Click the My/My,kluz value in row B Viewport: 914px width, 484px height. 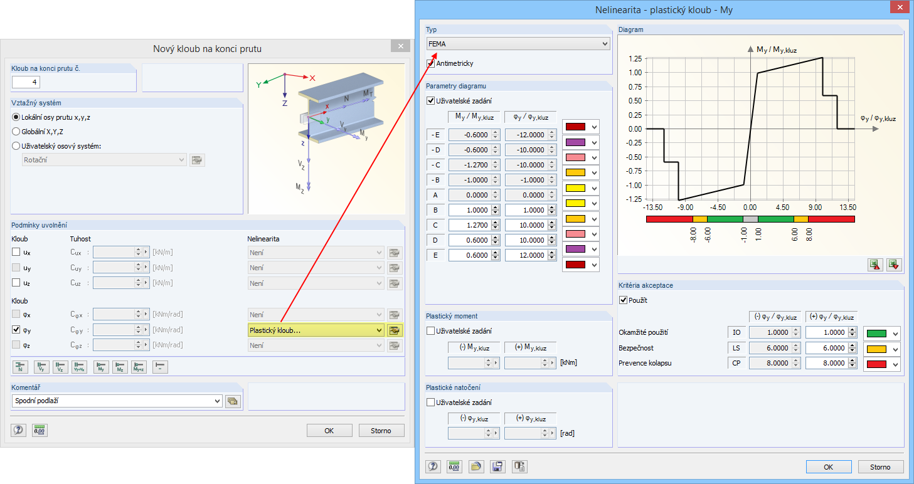pyautogui.click(x=469, y=211)
